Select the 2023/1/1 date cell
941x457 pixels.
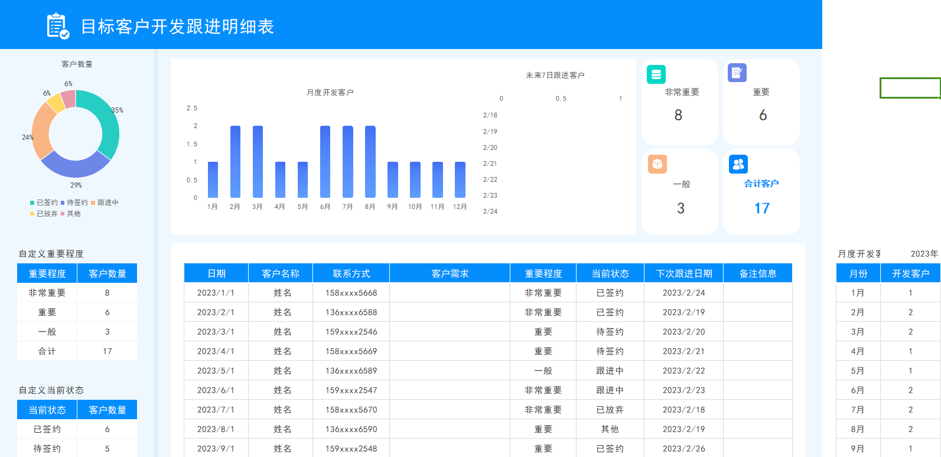216,293
